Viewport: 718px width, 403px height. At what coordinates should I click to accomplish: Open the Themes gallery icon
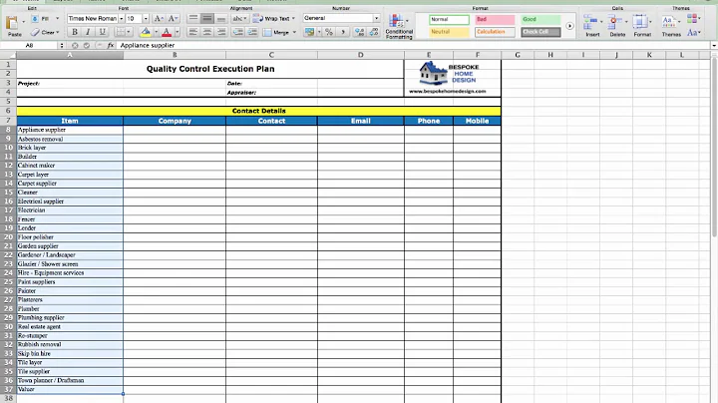[x=668, y=22]
